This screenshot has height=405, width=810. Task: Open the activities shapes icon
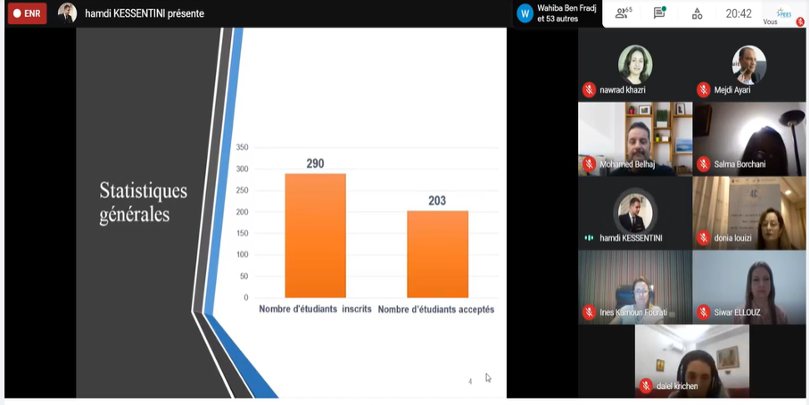[x=697, y=13]
